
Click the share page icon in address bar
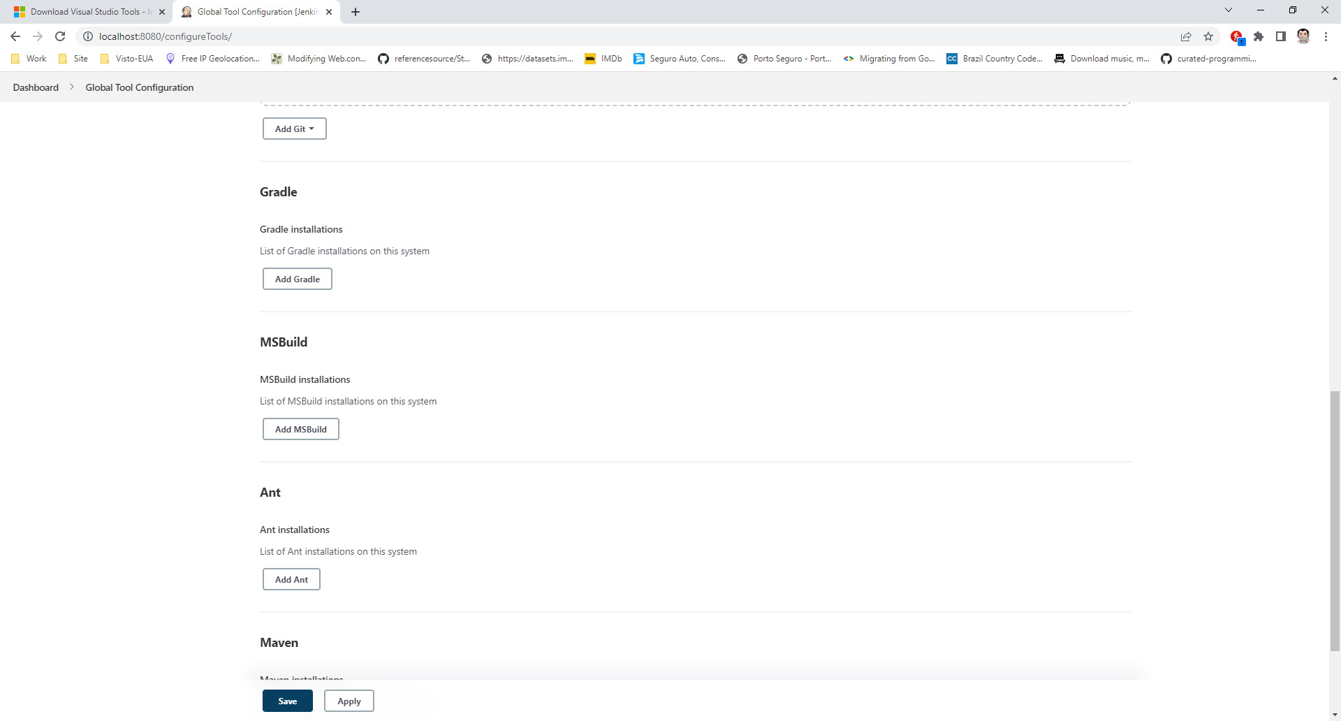point(1186,36)
